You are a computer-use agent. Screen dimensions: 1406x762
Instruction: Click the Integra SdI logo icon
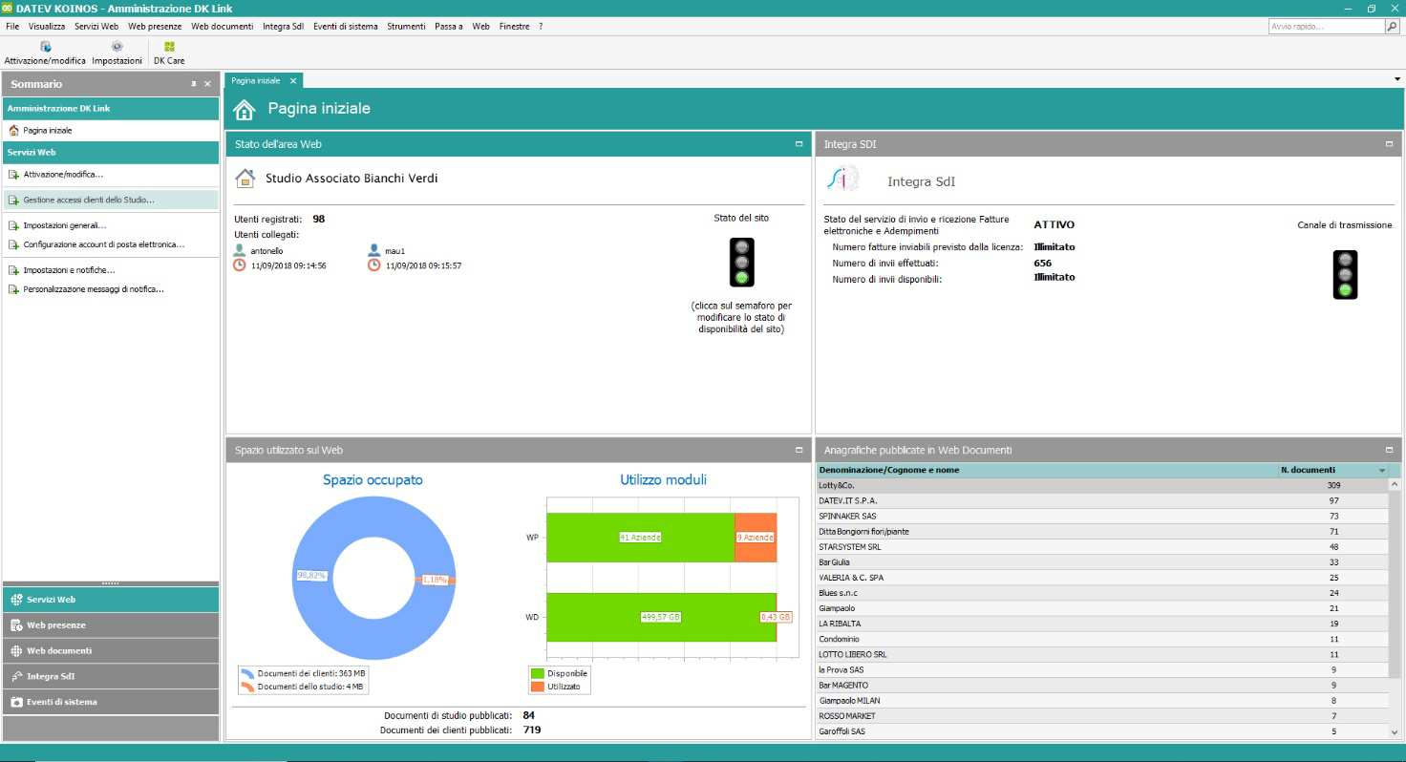pos(842,180)
